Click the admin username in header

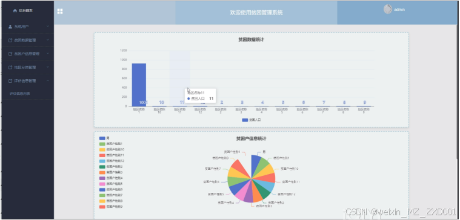[399, 10]
